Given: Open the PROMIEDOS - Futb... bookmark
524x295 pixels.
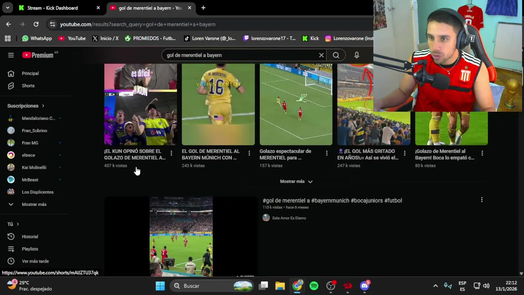Looking at the screenshot, I should tap(150, 38).
